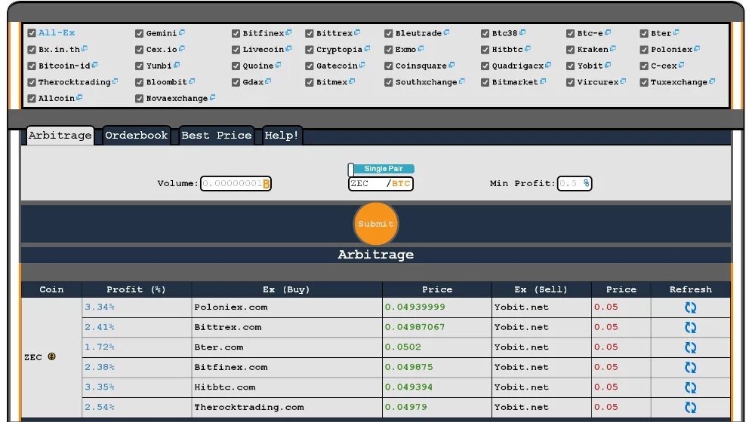Uncheck the Southxchange checkbox
This screenshot has height=422, width=755.
[388, 82]
